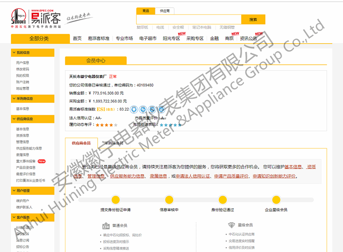This screenshot has width=343, height=252.
Task: Open 招标公告 in the sidebar
Action: [x=23, y=247]
